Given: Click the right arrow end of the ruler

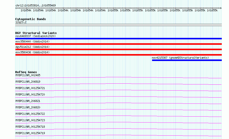Looking at the screenshot, I should [221, 8].
